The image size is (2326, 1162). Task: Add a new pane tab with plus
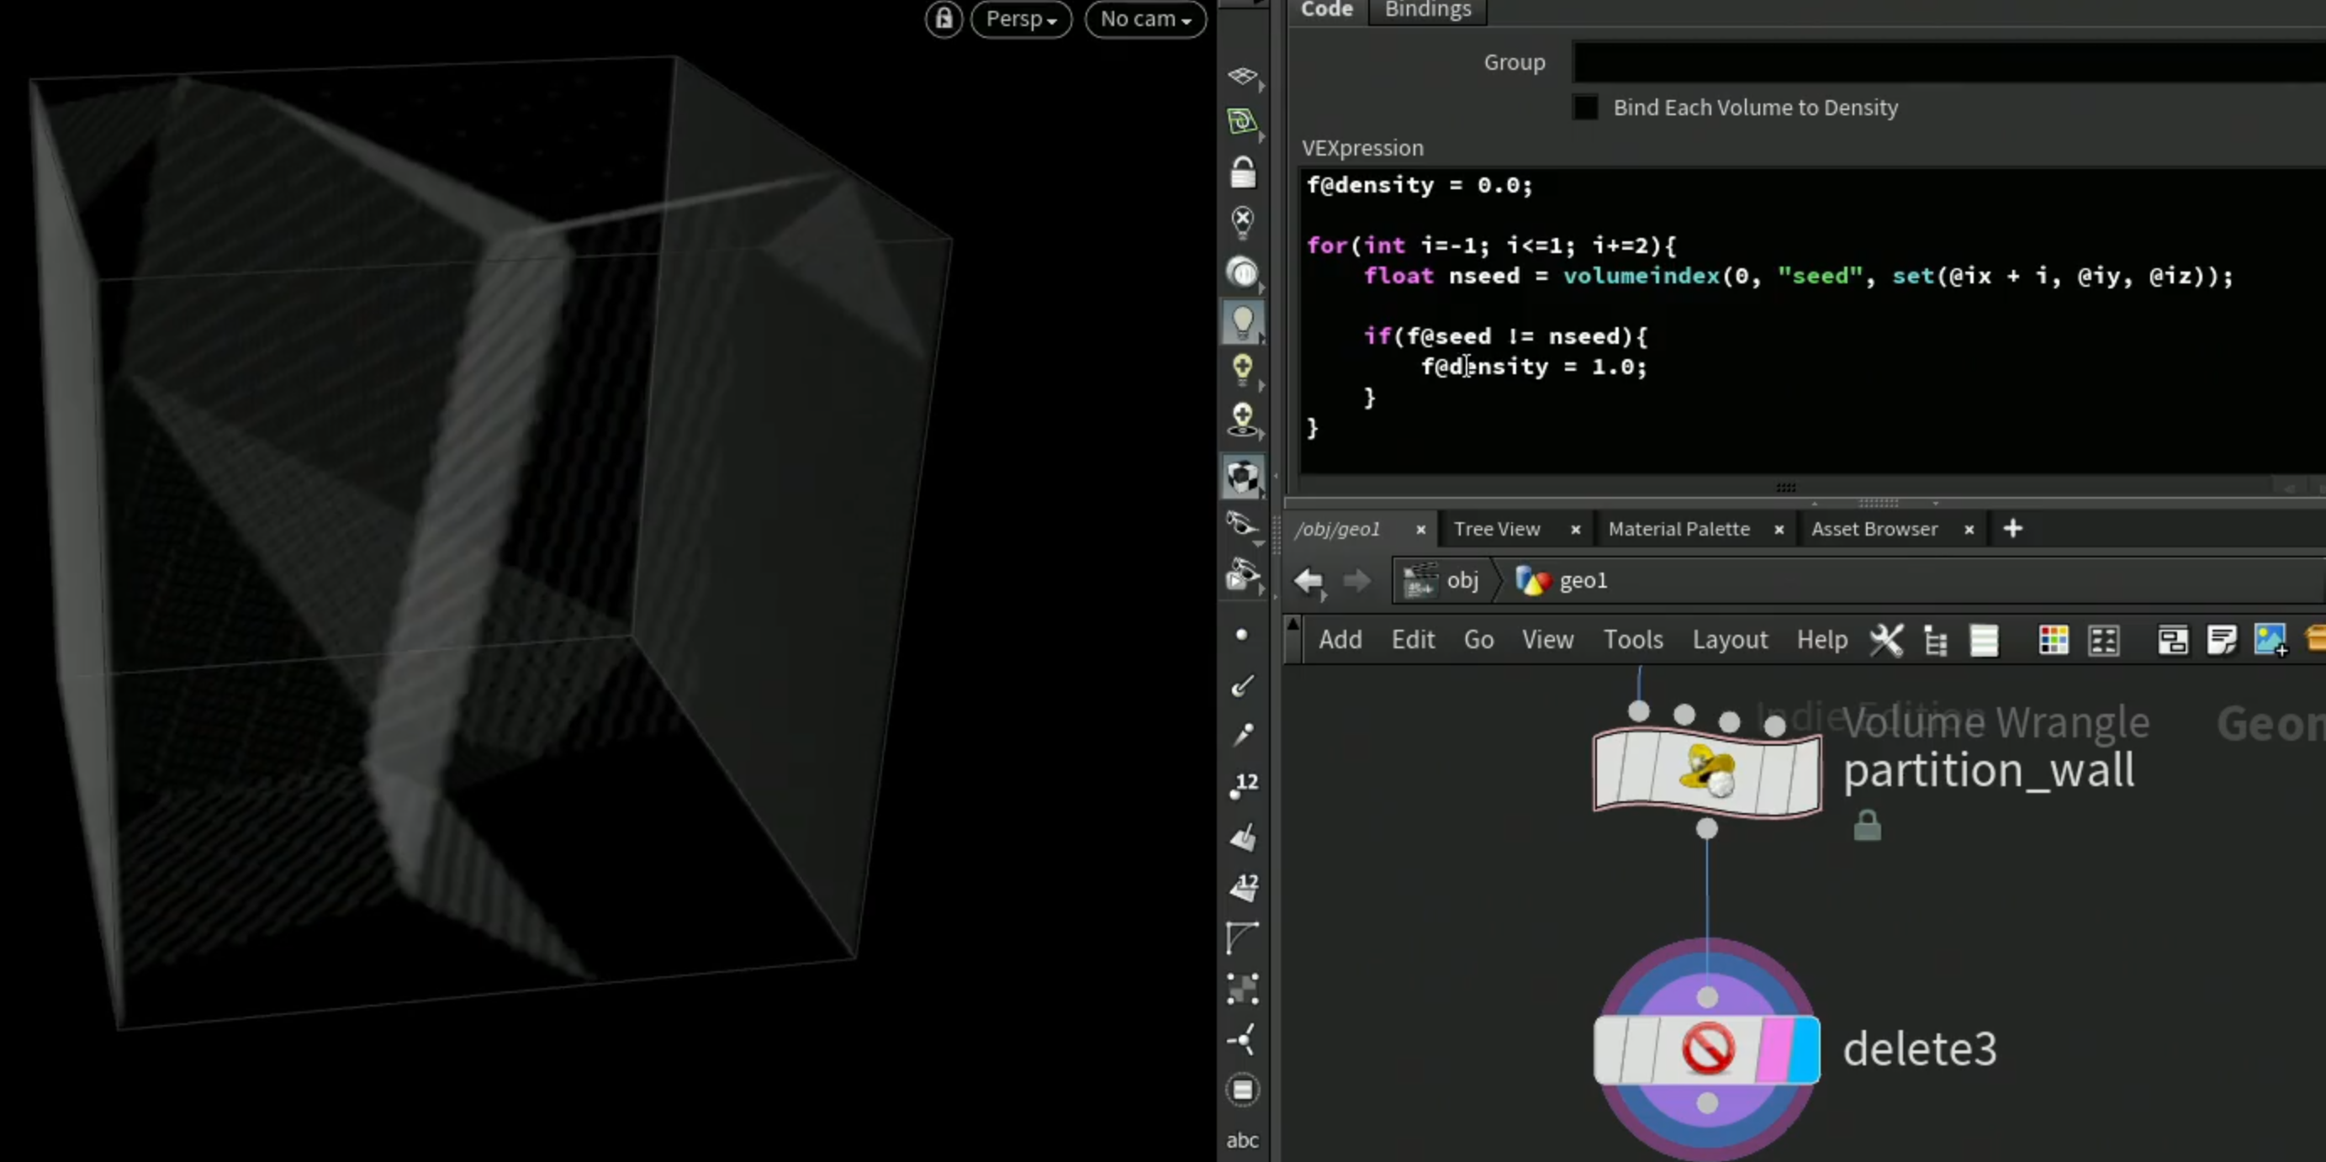[x=2012, y=529]
